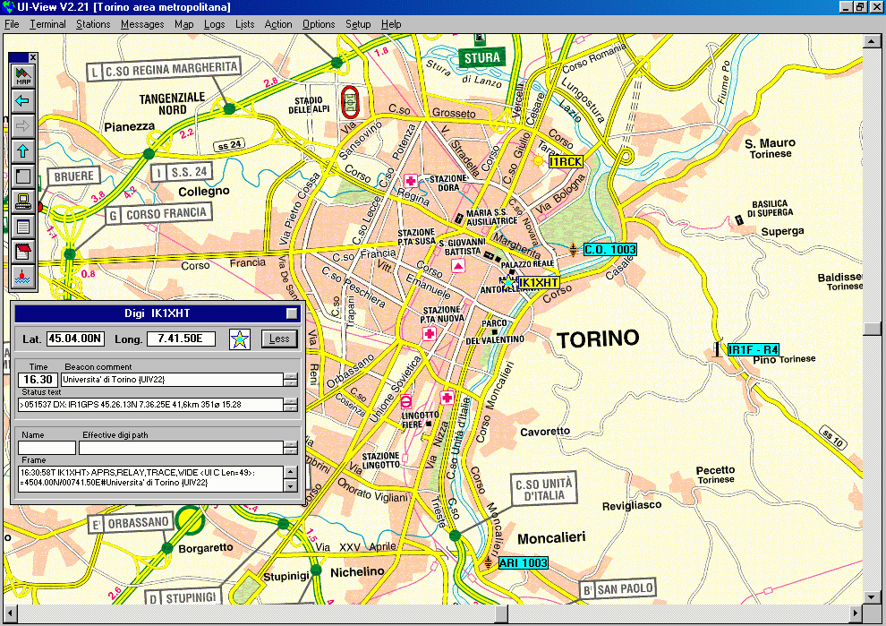Select the IK1XHT station label on map

(539, 283)
